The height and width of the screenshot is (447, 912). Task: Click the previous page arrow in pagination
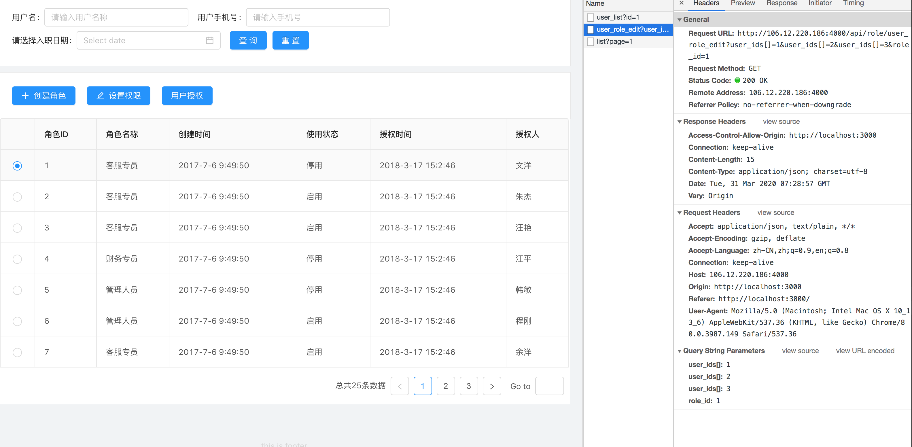[400, 386]
